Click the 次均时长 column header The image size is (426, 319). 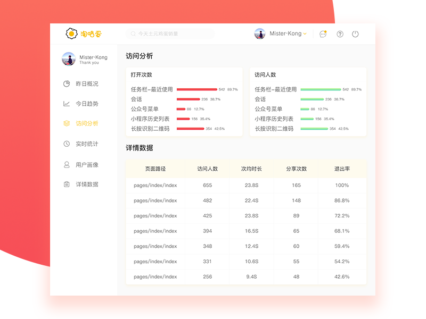tap(251, 169)
